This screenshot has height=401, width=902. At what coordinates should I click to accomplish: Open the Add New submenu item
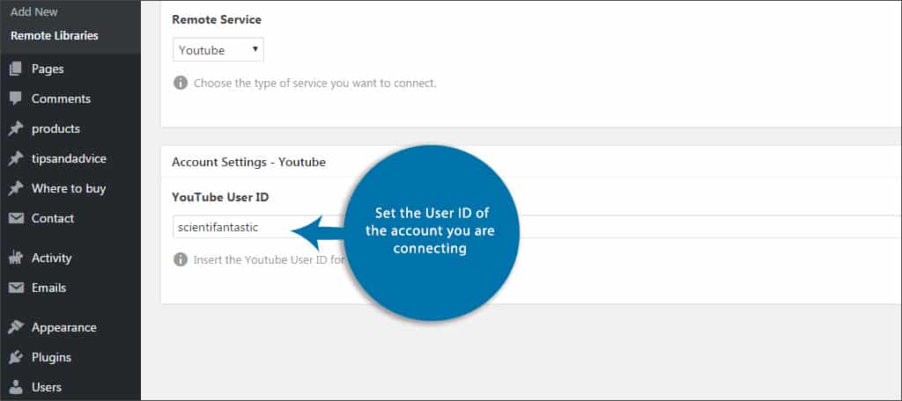click(34, 12)
